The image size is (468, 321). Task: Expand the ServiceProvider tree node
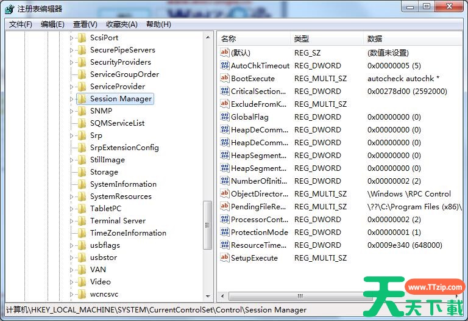[x=71, y=87]
